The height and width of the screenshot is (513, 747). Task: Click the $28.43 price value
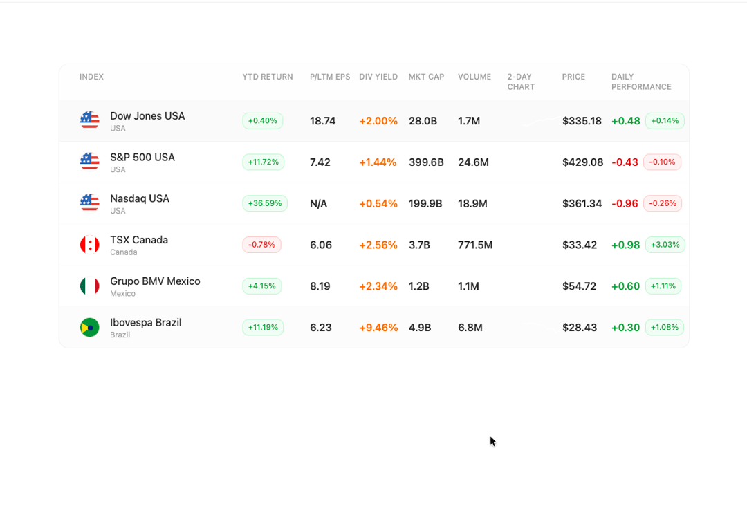click(580, 328)
